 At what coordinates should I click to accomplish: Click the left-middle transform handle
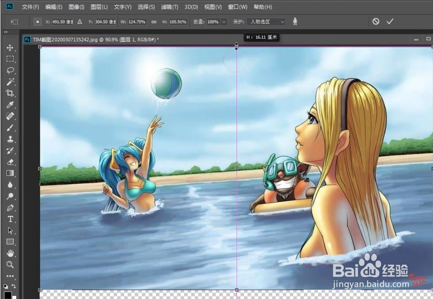(x=40, y=168)
